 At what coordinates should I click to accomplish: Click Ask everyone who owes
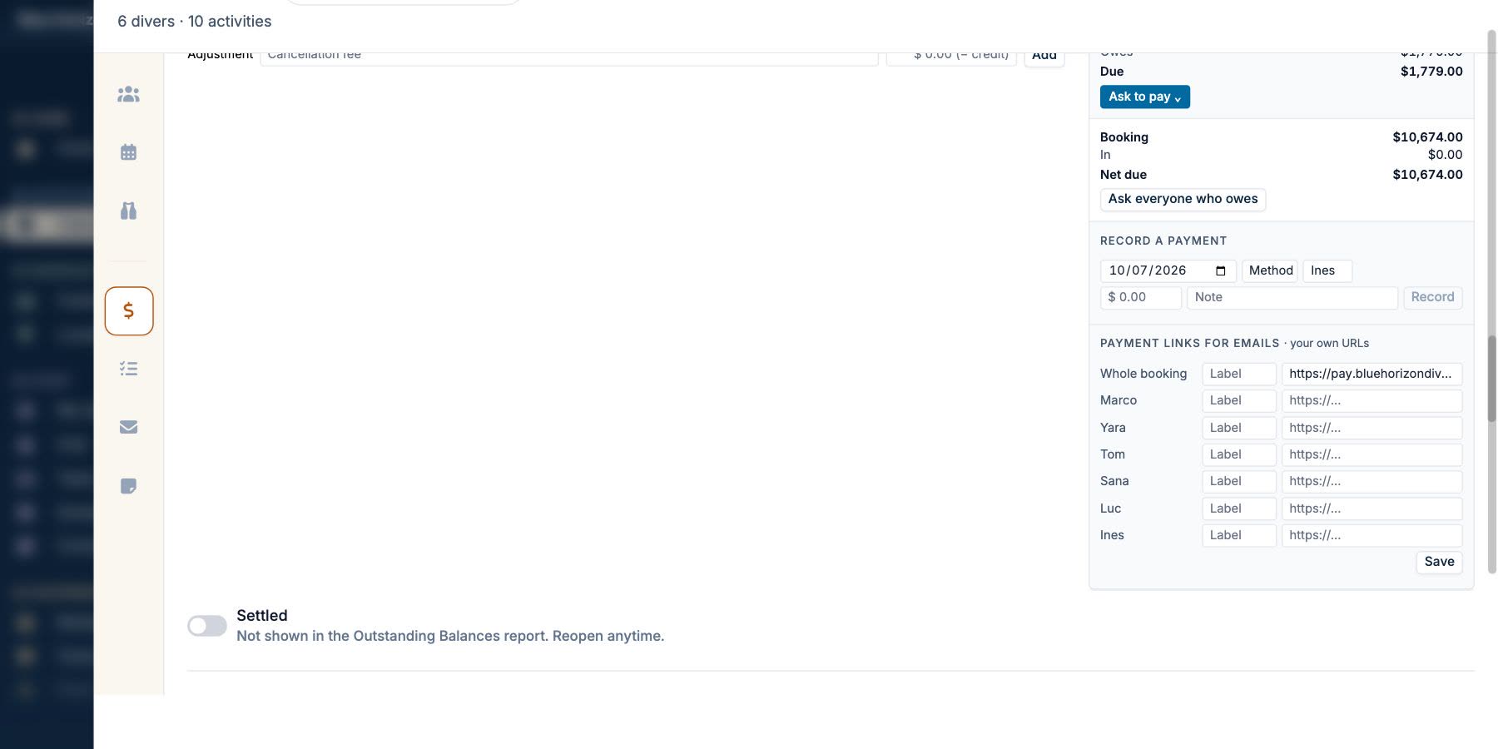point(1183,199)
